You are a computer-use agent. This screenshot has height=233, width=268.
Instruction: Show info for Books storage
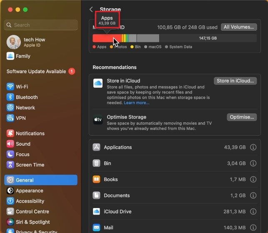pyautogui.click(x=253, y=179)
